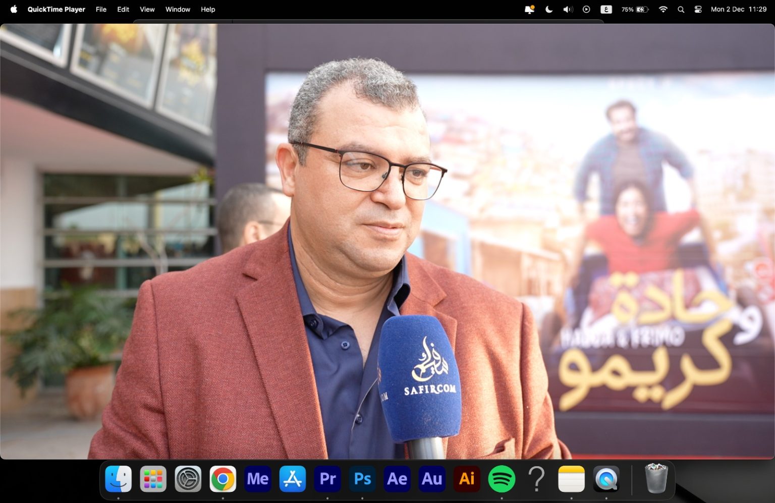Image resolution: width=775 pixels, height=503 pixels.
Task: Click the QuickTime Player dock icon
Action: 606,478
